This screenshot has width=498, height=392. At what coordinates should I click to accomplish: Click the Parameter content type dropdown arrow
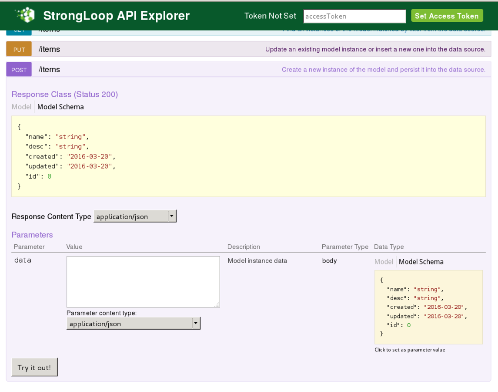coord(196,323)
